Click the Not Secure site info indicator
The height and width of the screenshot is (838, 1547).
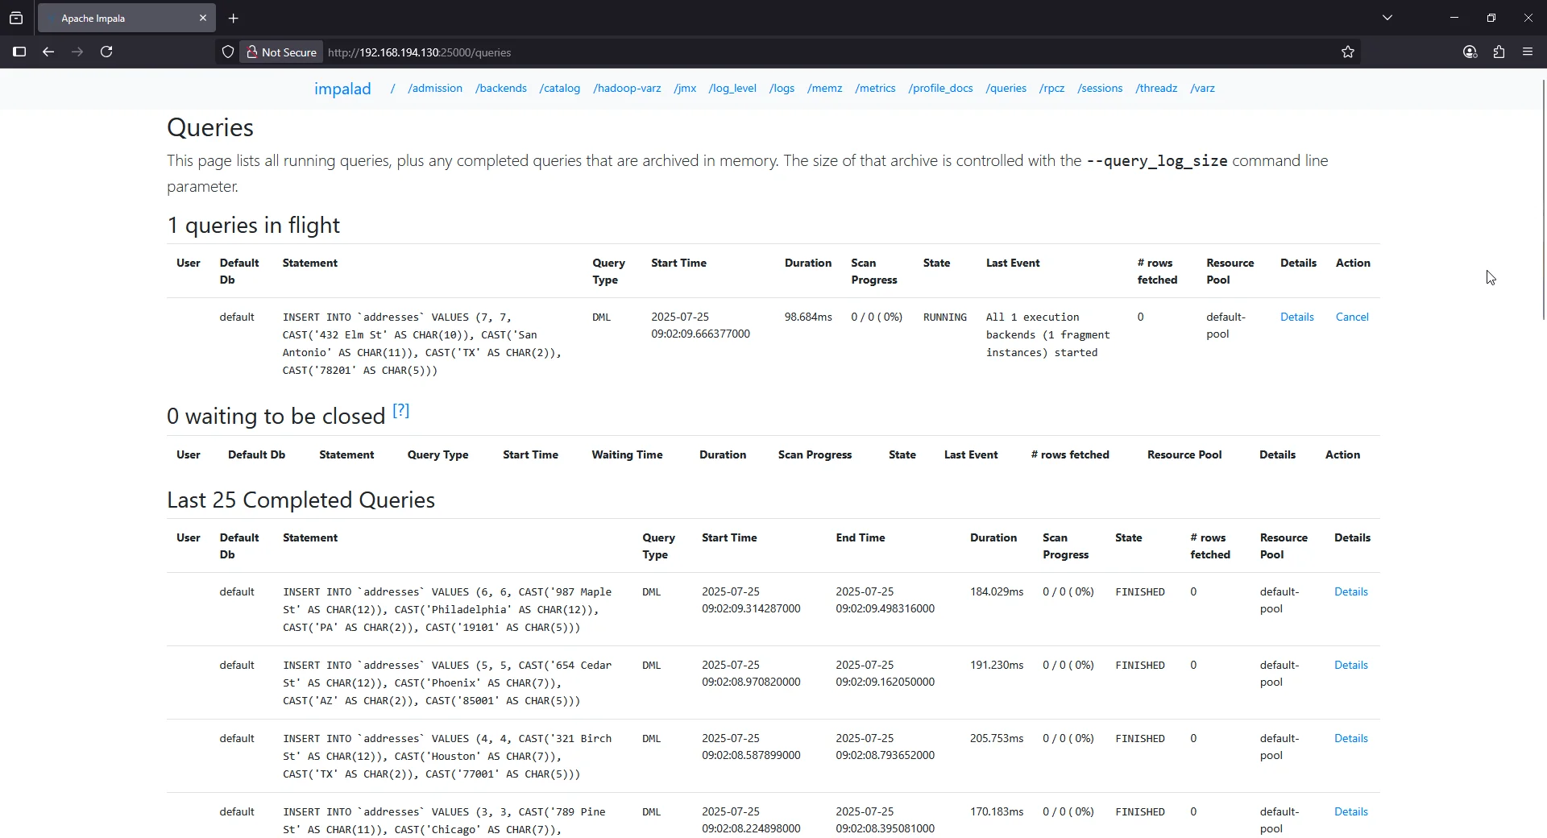(282, 52)
